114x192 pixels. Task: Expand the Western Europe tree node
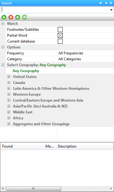(x=9, y=94)
